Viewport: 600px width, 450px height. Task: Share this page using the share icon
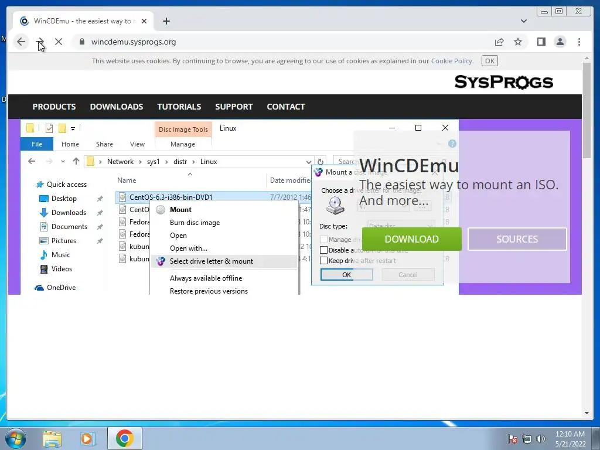499,42
